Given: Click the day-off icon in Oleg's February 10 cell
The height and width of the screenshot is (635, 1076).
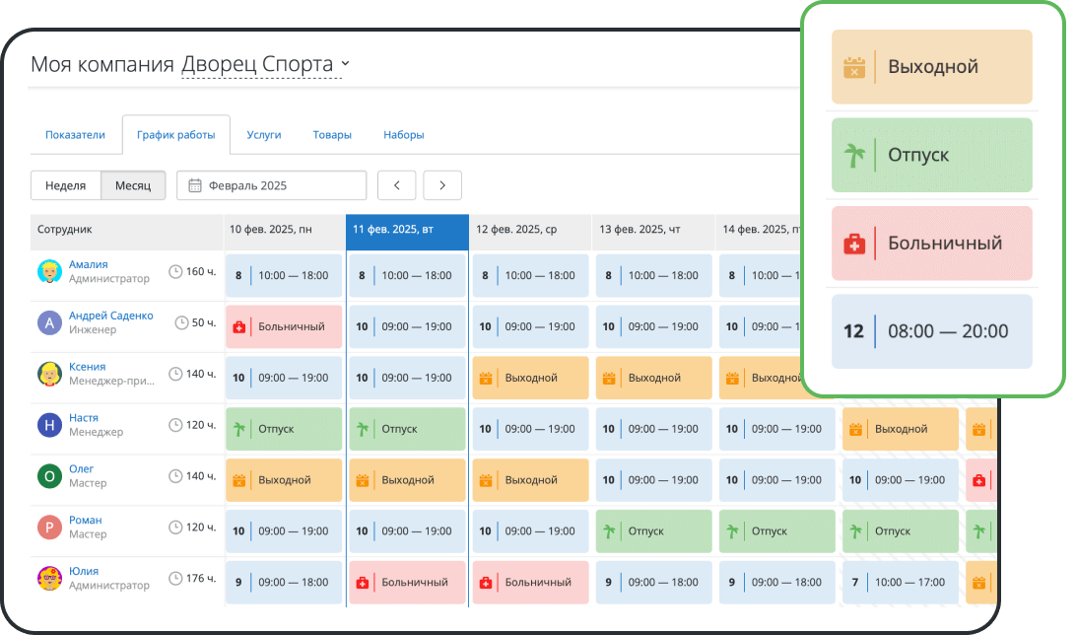Looking at the screenshot, I should [x=238, y=480].
